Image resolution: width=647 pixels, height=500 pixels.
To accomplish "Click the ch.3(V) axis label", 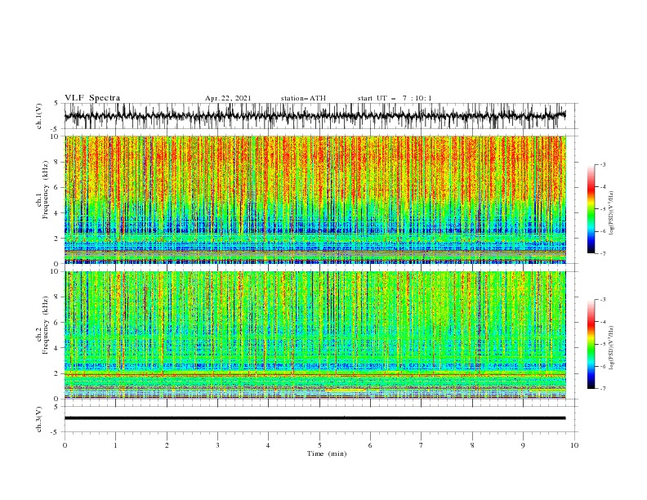I will (x=39, y=419).
